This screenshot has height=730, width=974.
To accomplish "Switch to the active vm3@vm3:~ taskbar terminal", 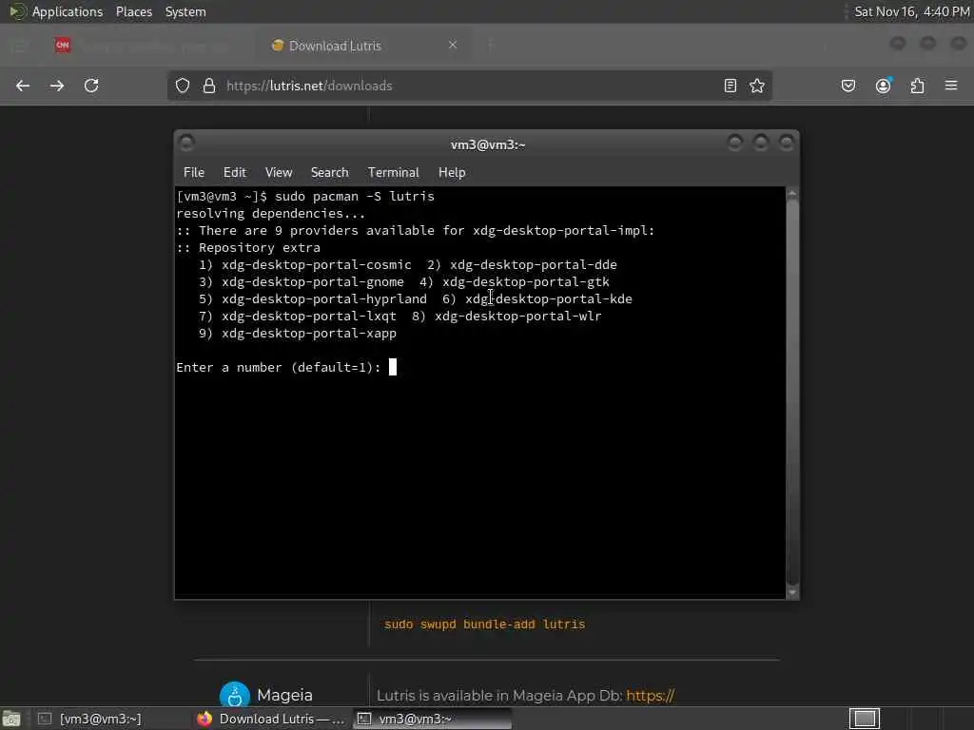I will coord(432,719).
